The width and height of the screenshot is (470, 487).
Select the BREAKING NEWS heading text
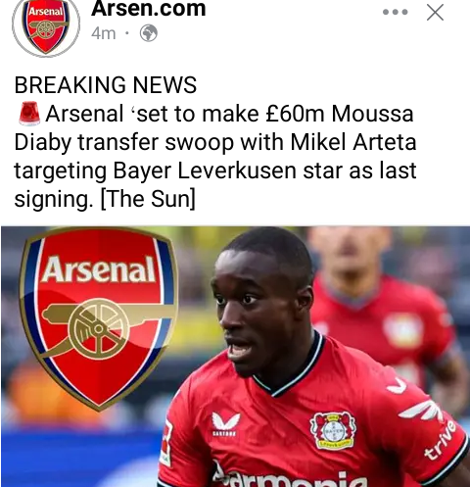(106, 85)
